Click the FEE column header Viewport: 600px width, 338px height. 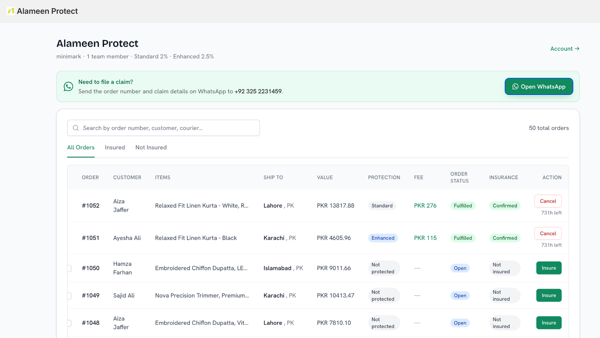click(418, 177)
